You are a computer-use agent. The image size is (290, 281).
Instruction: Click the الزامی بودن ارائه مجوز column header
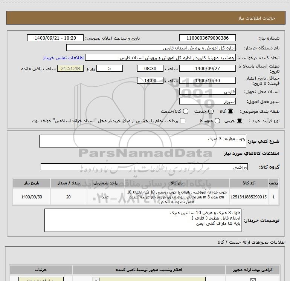(x=253, y=270)
